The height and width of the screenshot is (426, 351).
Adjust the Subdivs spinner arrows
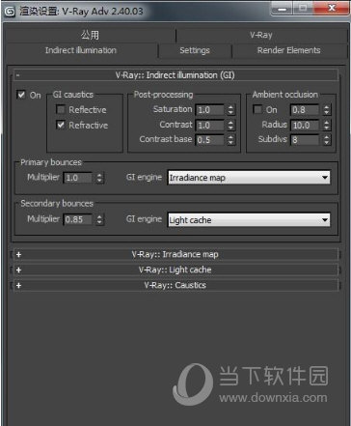(327, 140)
